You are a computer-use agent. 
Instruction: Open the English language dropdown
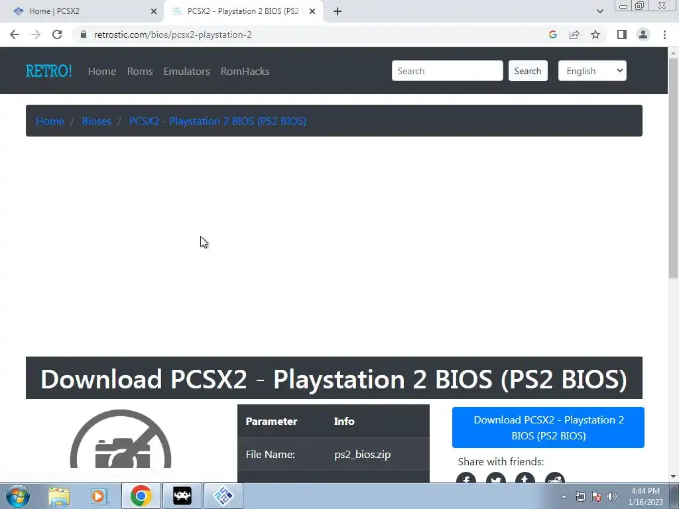click(x=592, y=70)
